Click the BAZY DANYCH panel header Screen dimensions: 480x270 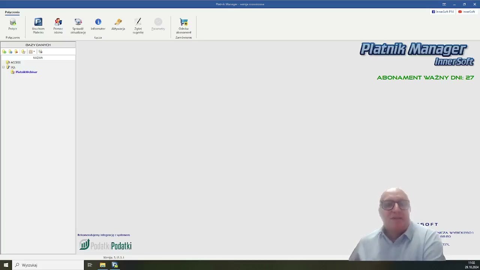(x=38, y=45)
